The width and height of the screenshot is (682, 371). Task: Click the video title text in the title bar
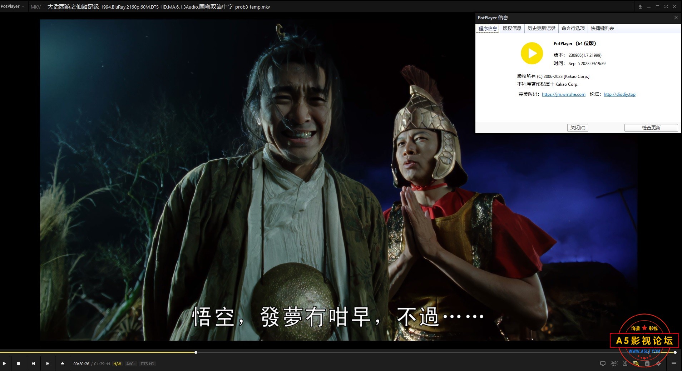coord(159,7)
